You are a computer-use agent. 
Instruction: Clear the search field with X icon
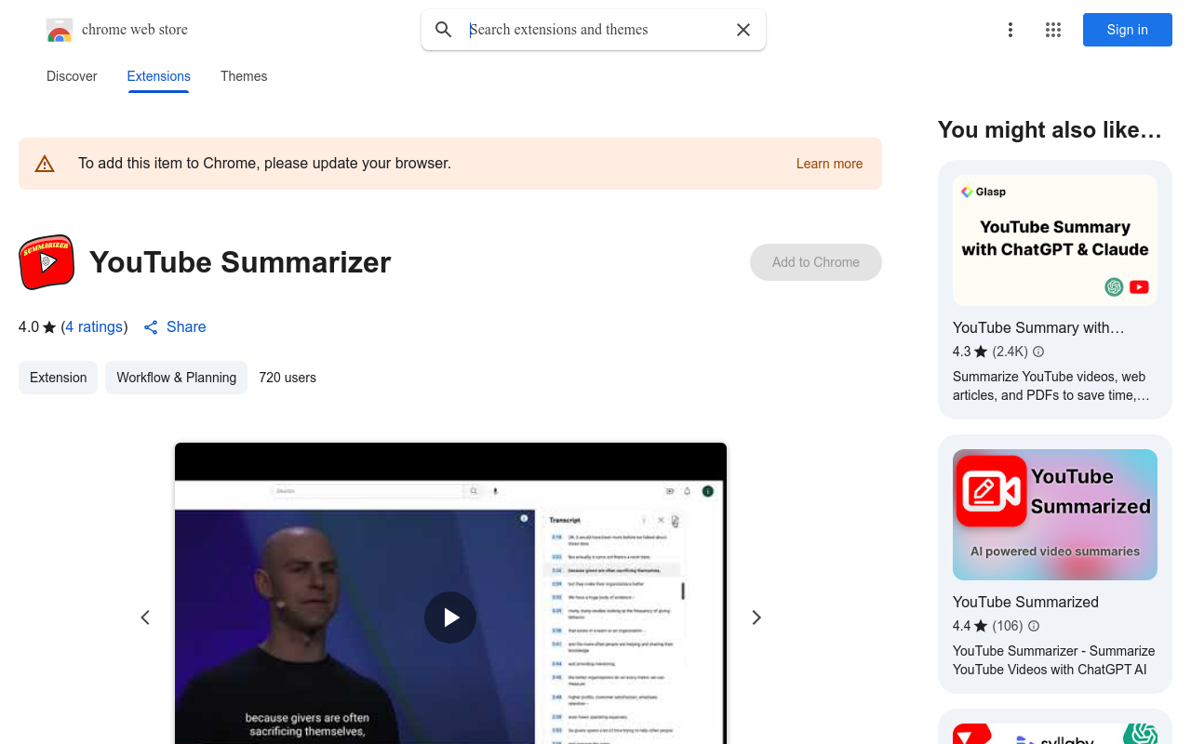click(x=743, y=30)
